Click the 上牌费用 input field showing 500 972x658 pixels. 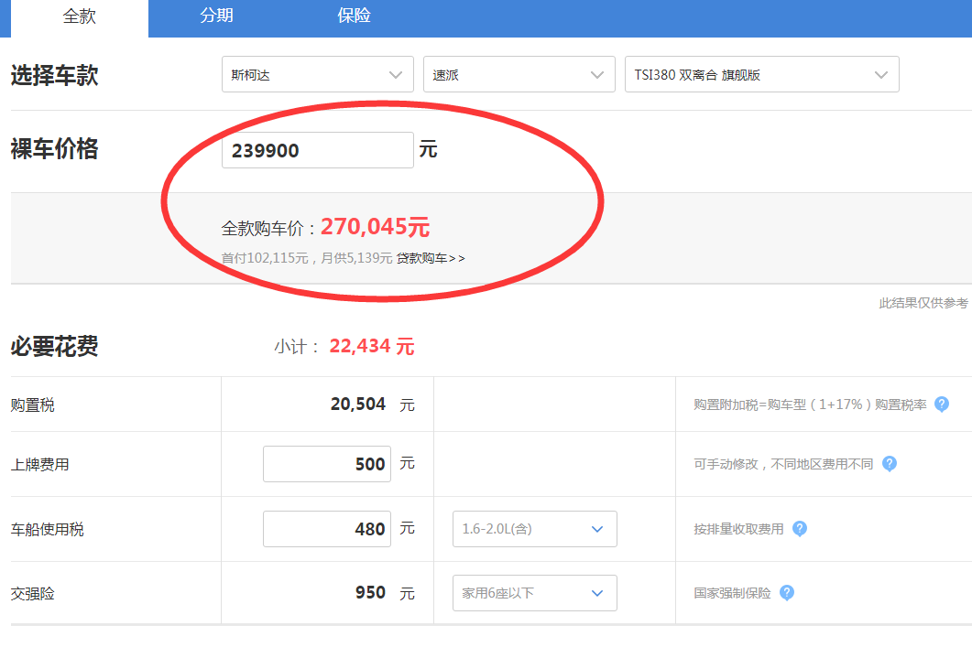[x=327, y=464]
